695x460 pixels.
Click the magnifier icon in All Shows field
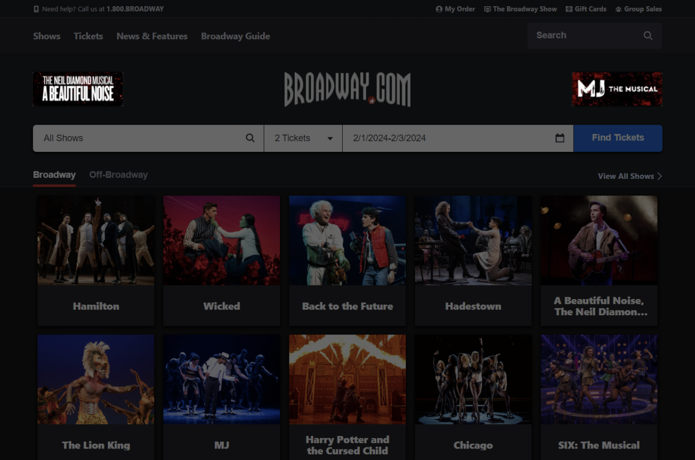[250, 138]
